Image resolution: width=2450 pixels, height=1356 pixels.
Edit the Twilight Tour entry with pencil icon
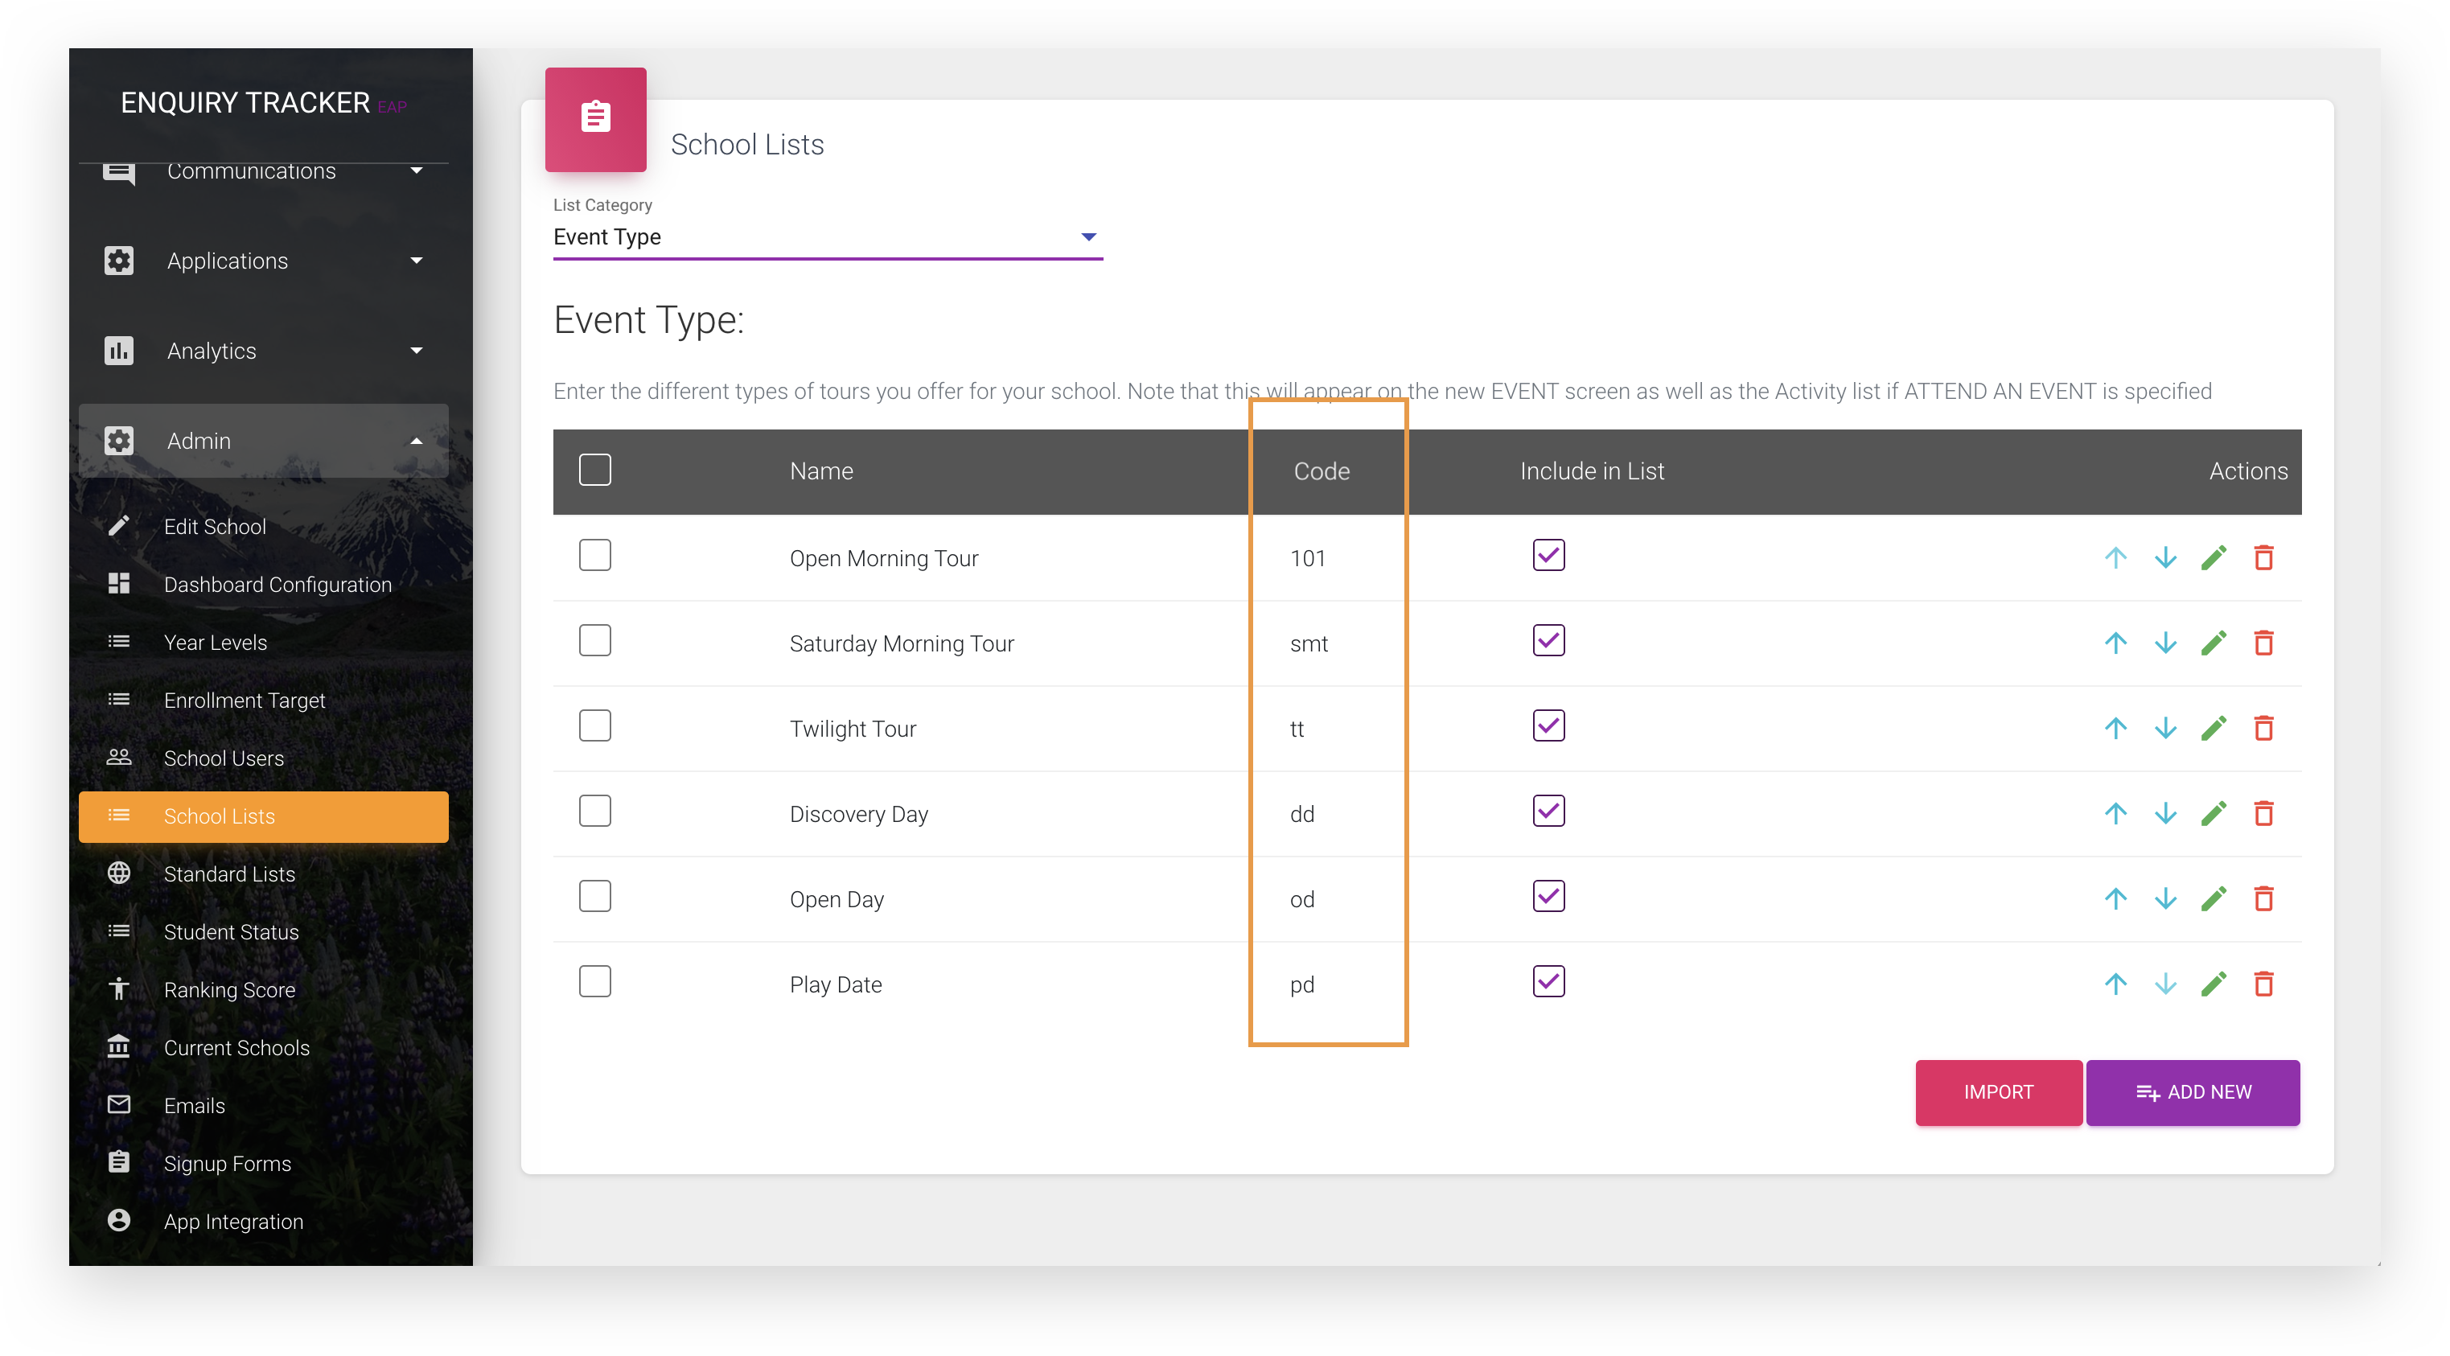[2214, 727]
